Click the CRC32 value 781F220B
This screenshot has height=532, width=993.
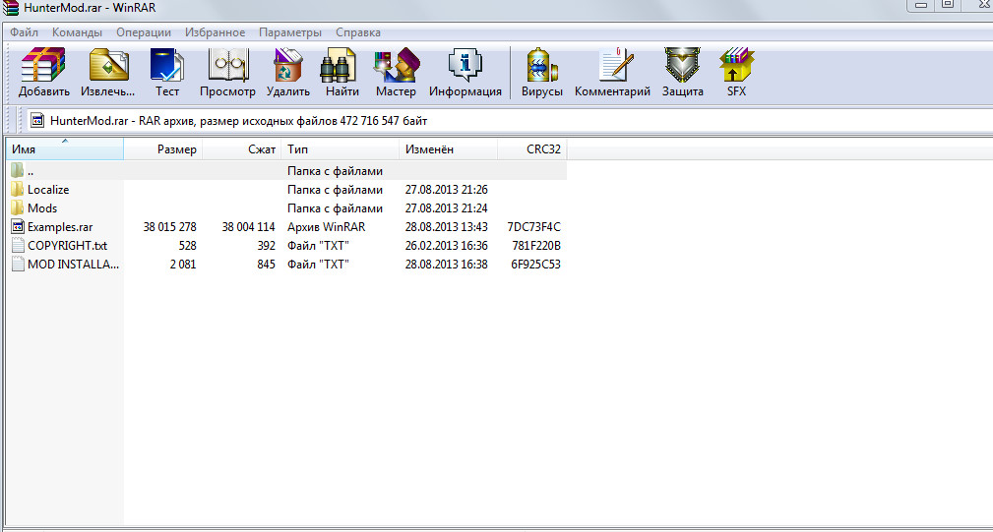535,245
